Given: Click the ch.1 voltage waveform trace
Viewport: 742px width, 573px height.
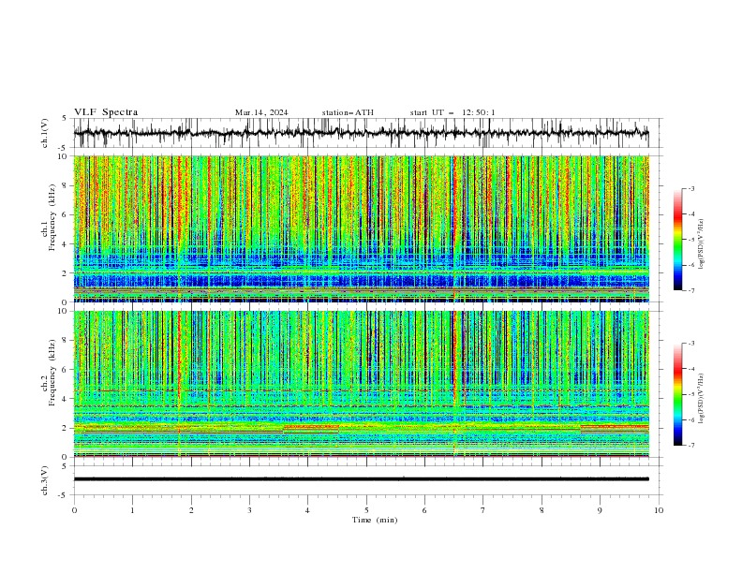Looking at the screenshot, I should [x=361, y=133].
